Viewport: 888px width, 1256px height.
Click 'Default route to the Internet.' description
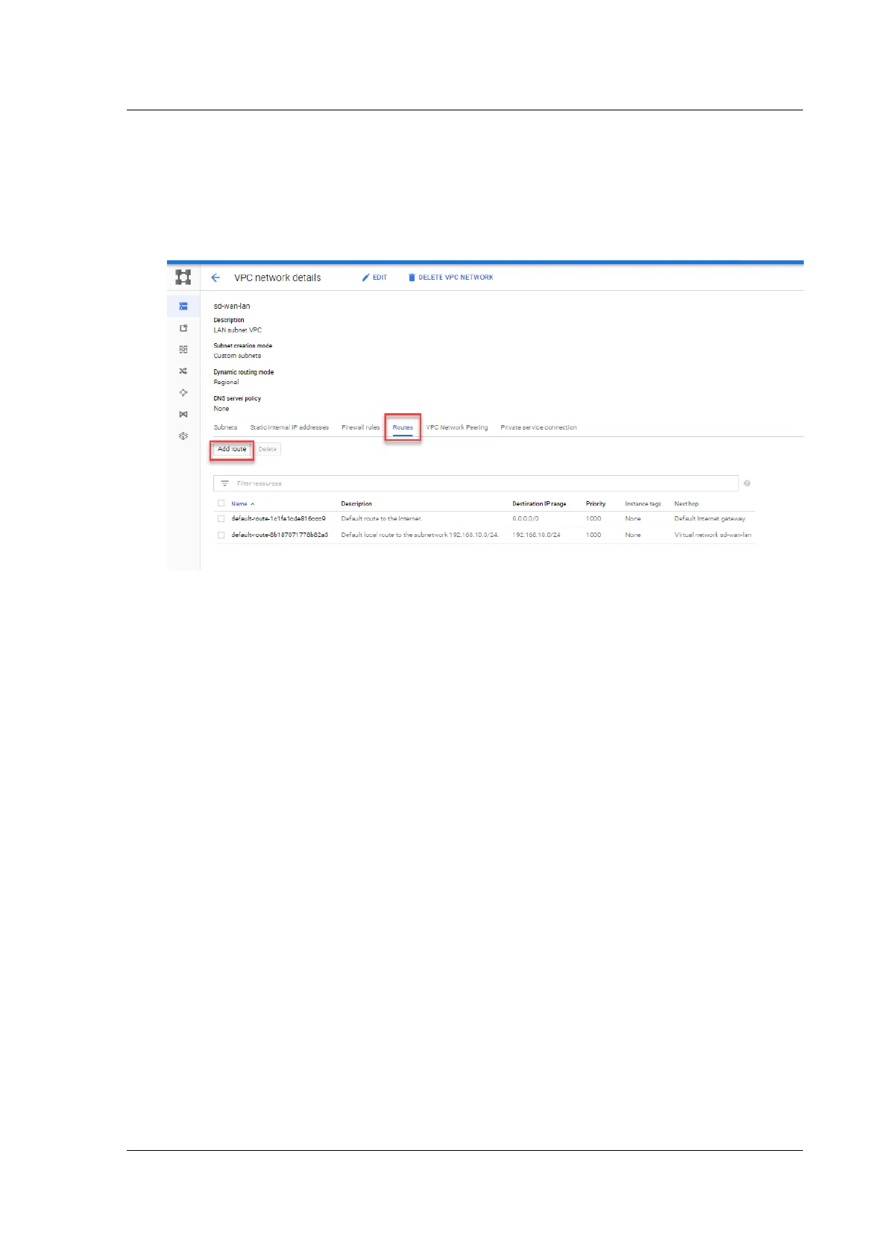coord(382,518)
